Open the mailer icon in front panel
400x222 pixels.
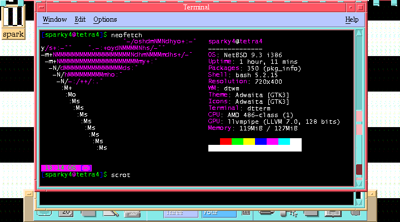point(133,212)
